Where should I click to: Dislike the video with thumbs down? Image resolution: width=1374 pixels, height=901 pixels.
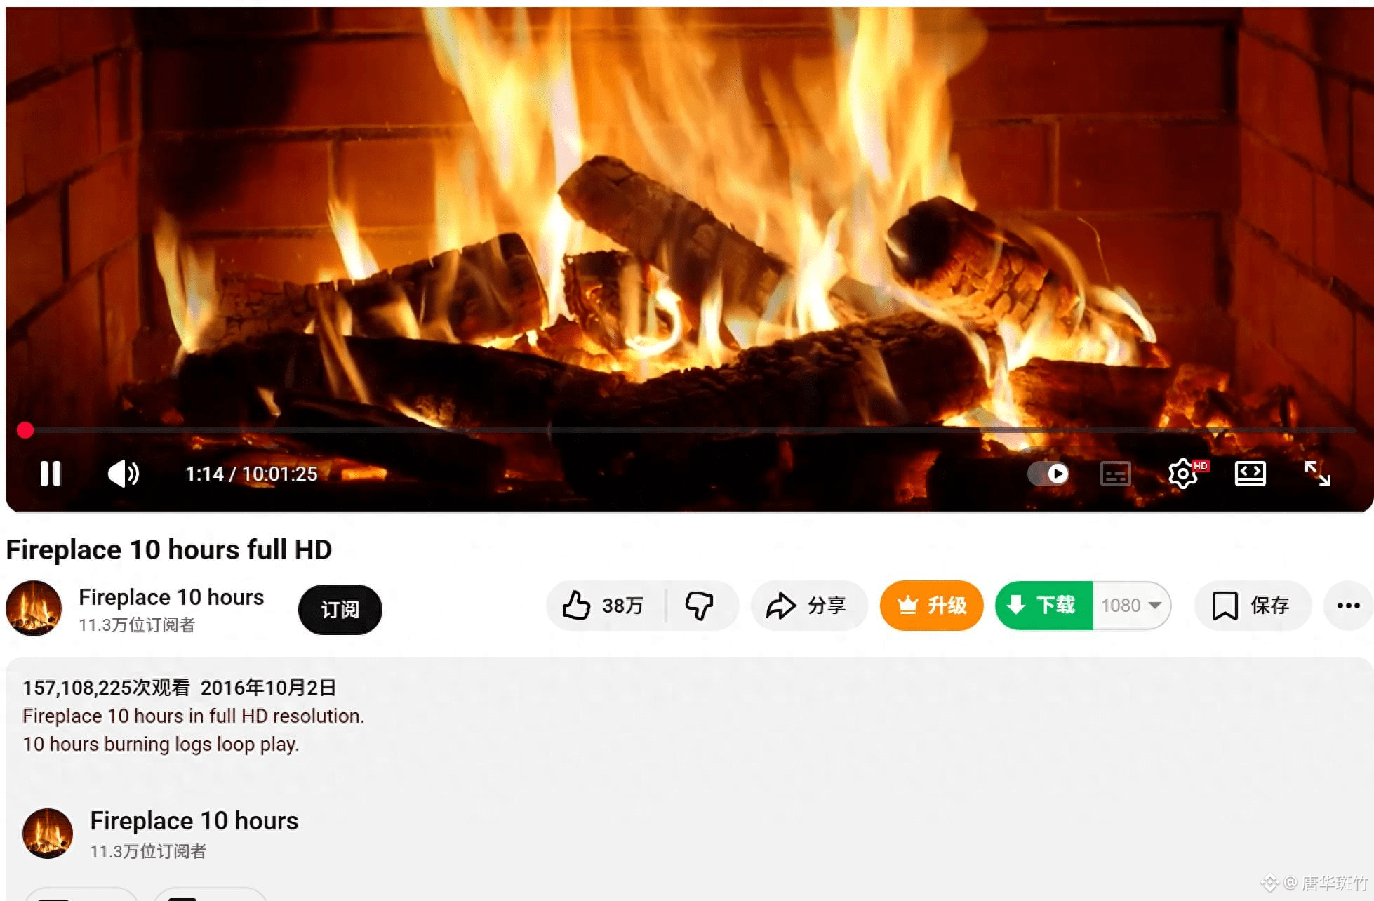700,605
